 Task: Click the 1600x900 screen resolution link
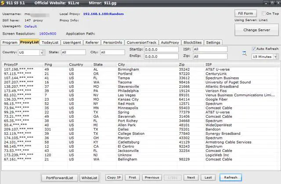(47, 33)
